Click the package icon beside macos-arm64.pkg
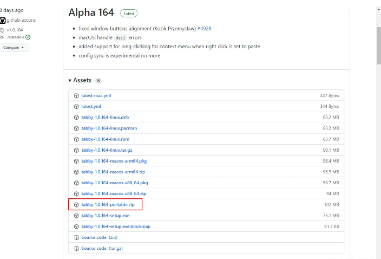This screenshot has height=259, width=381. tap(76, 161)
